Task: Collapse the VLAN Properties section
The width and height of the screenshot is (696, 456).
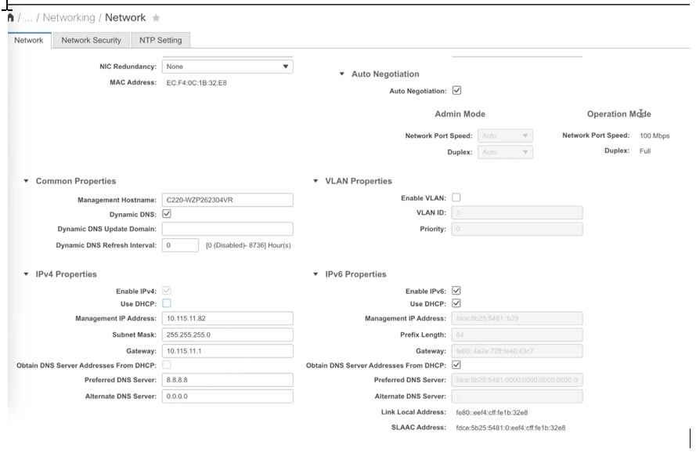Action: [316, 180]
